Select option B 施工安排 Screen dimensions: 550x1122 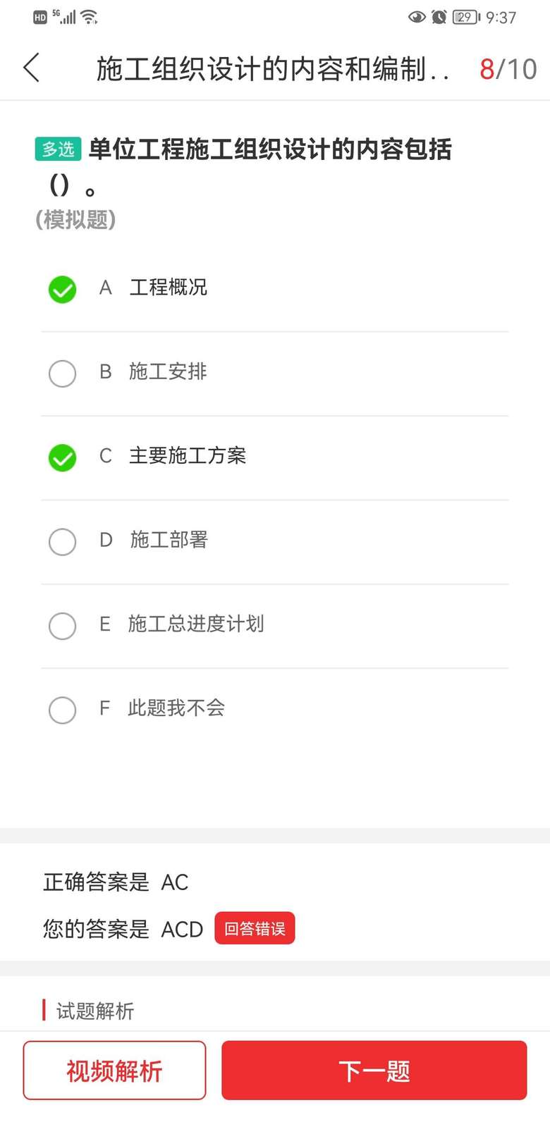point(62,374)
